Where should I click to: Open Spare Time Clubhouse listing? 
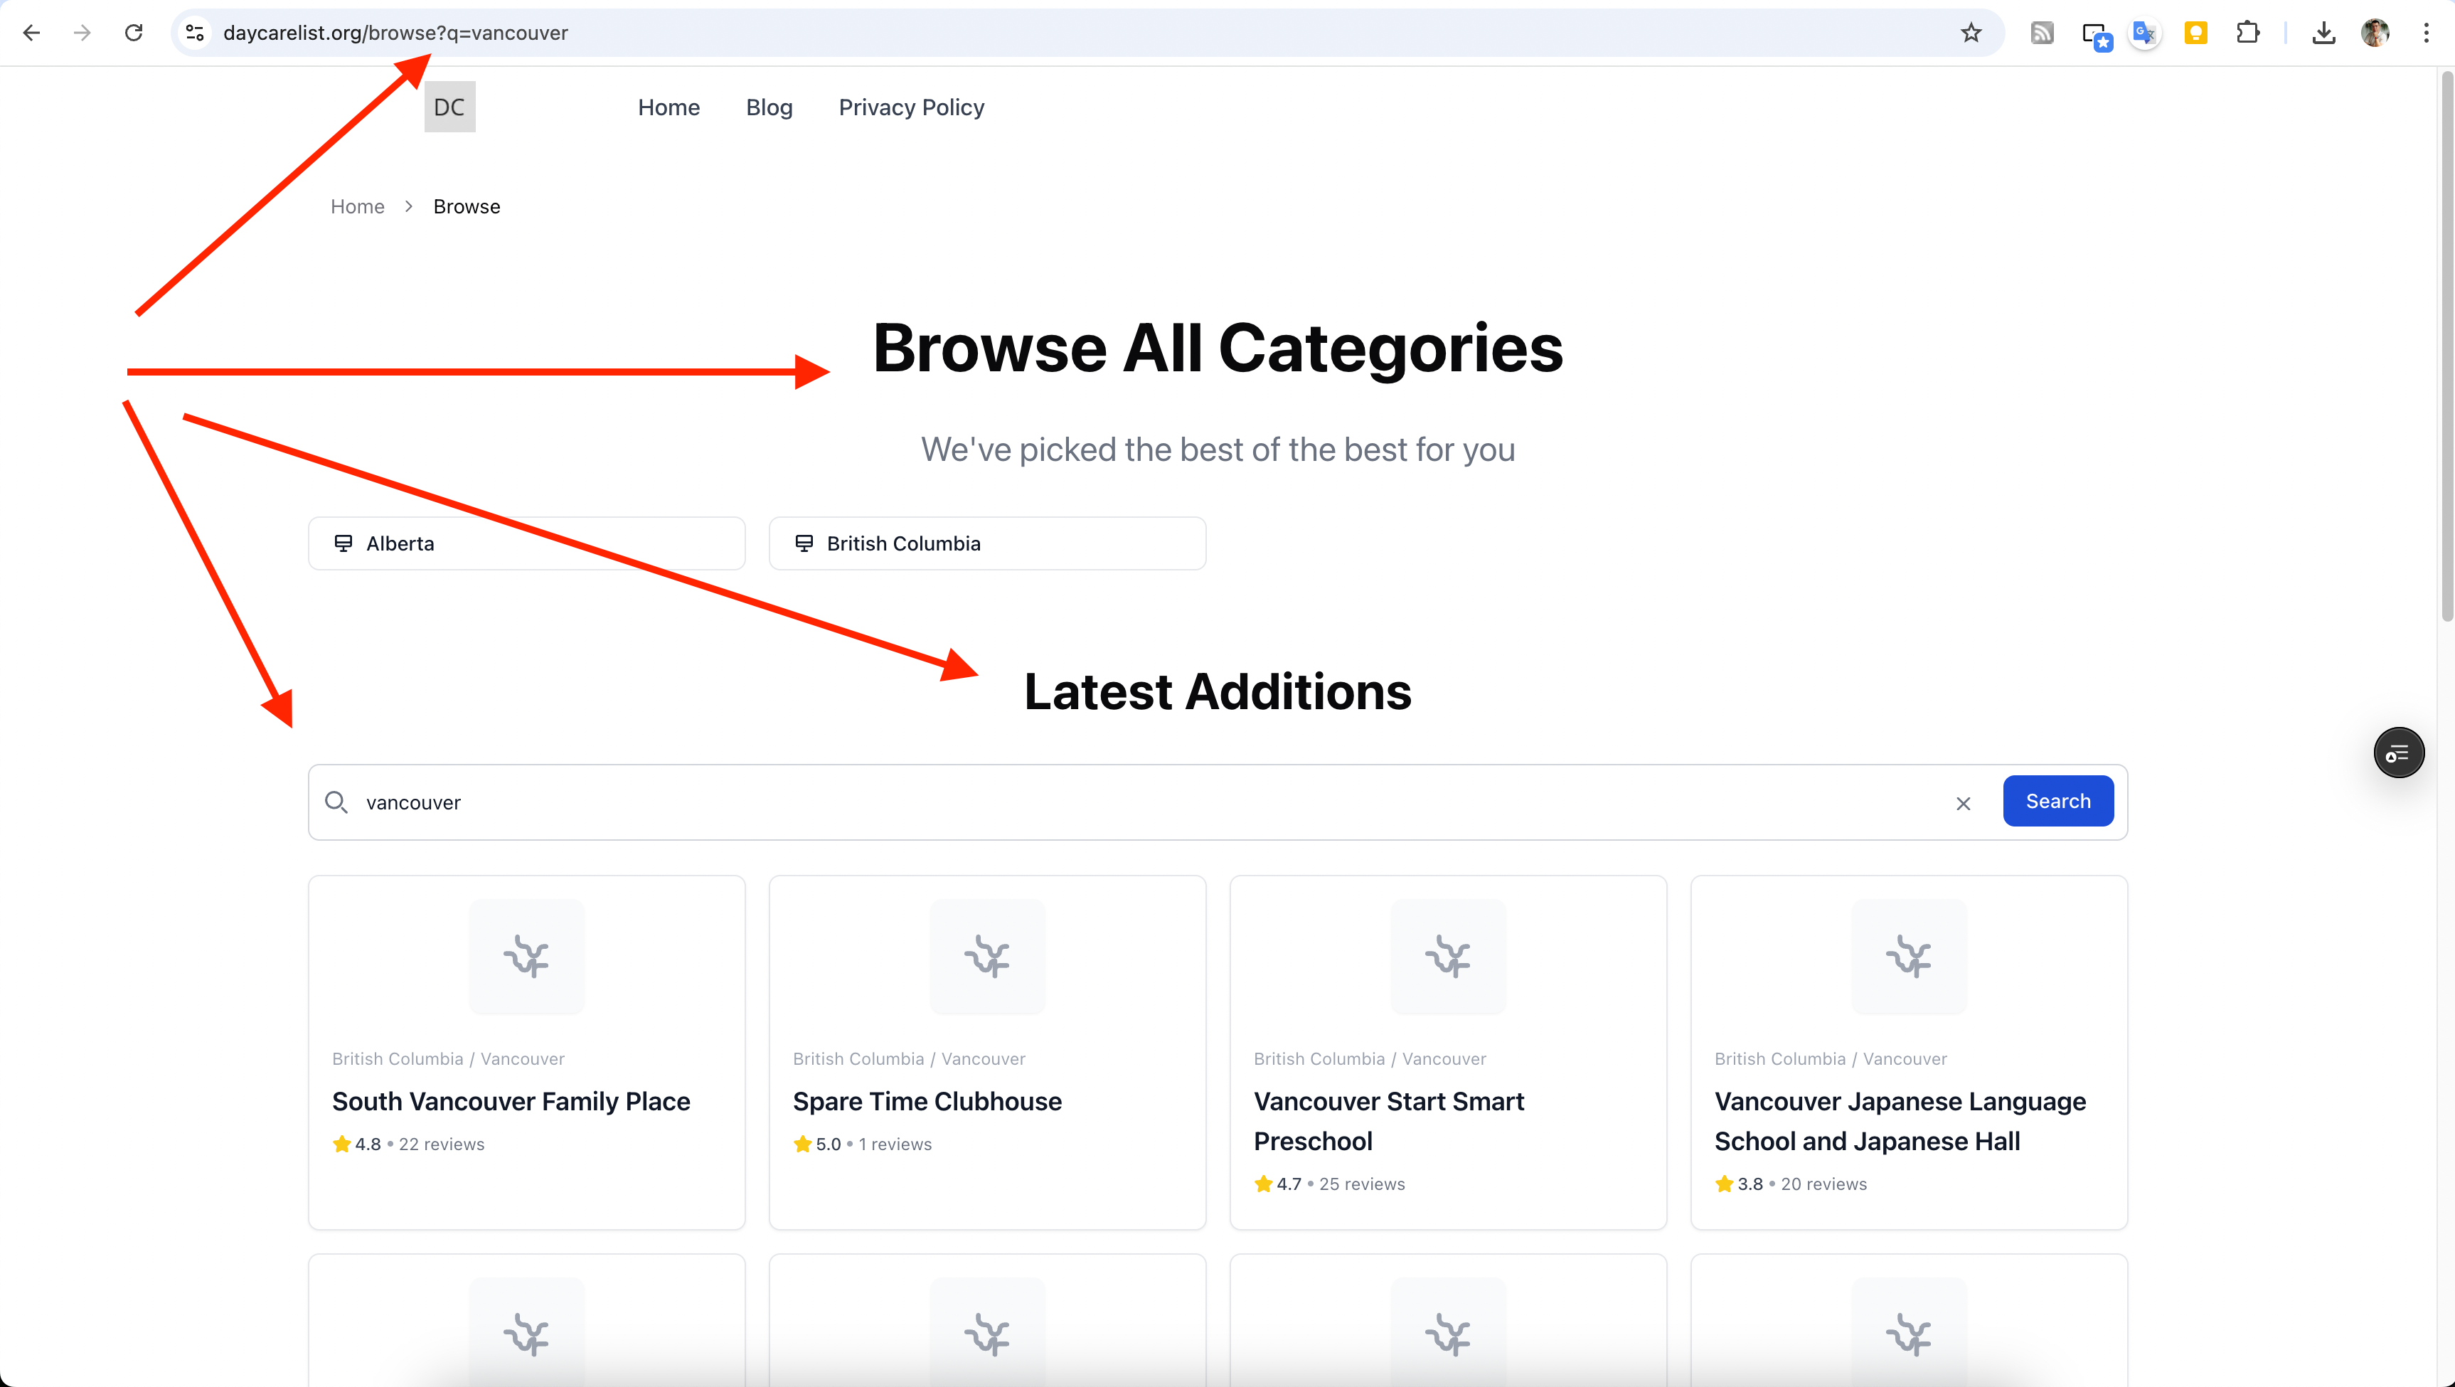point(927,1102)
